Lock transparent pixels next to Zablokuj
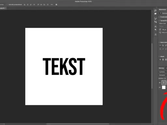The image size is (167, 125). (165, 78)
